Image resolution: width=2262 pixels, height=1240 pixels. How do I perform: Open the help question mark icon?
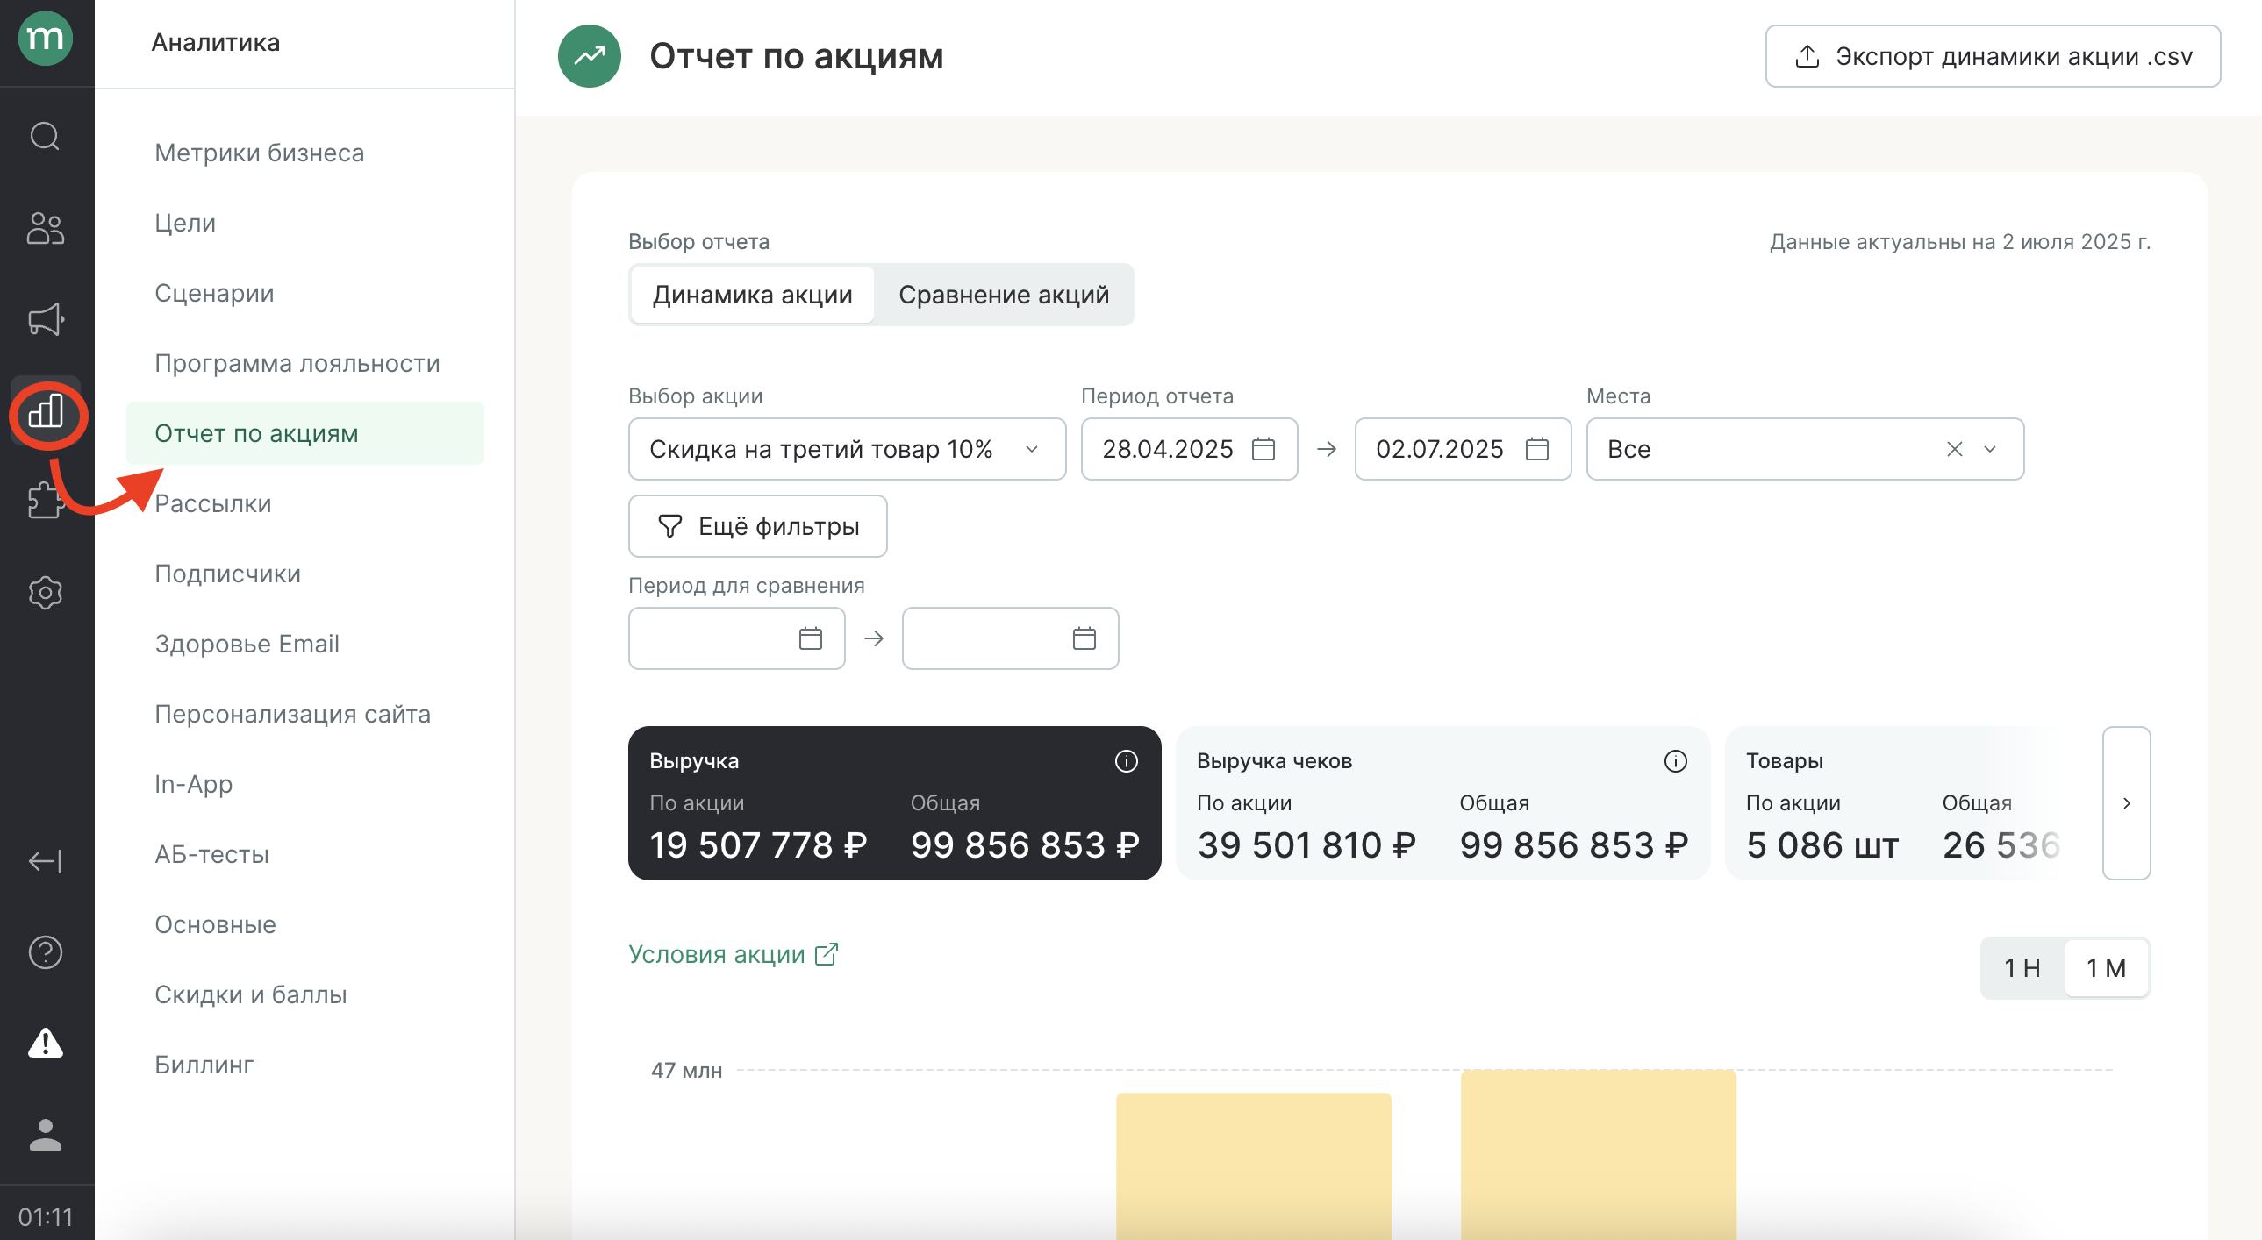pos(46,952)
